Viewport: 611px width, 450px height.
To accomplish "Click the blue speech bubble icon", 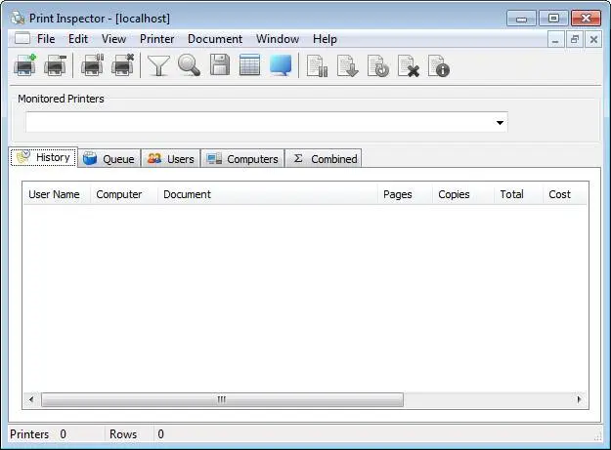I will click(x=281, y=65).
